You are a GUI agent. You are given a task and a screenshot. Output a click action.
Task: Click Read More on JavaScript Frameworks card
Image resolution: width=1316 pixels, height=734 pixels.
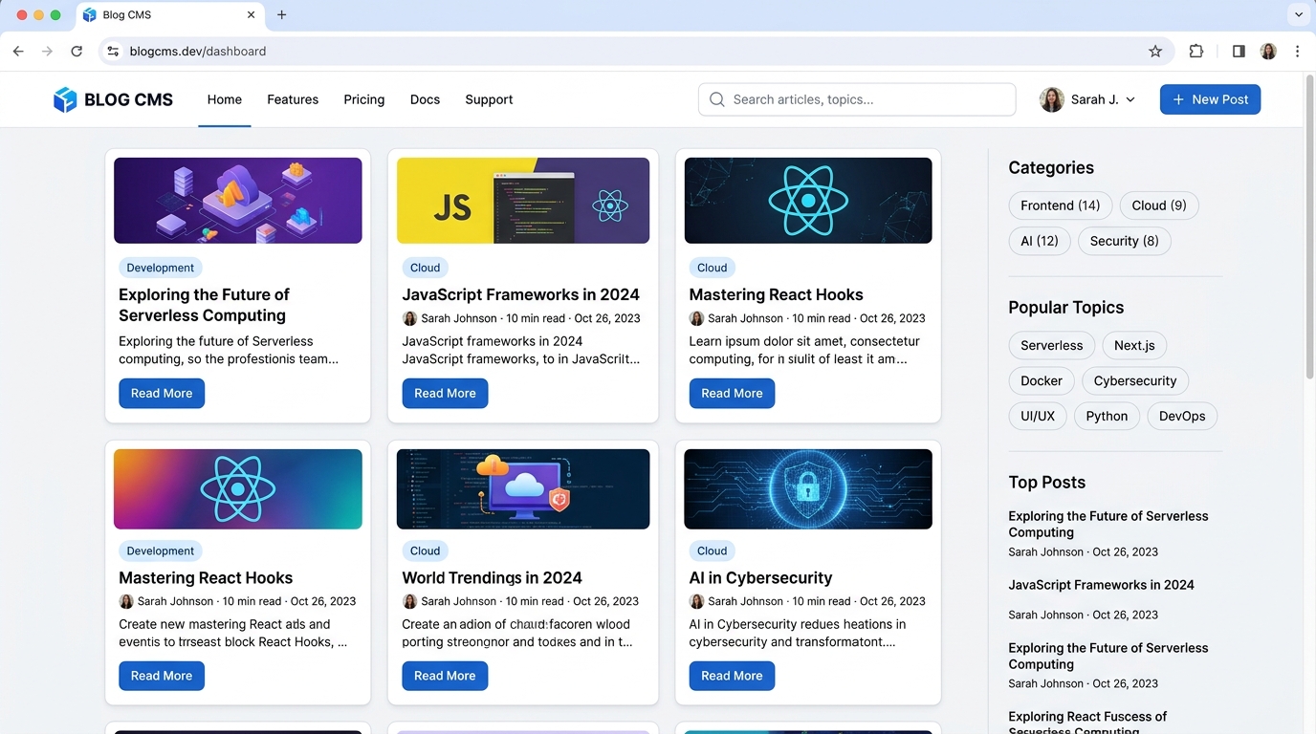coord(445,393)
